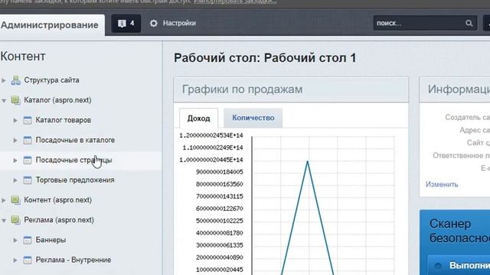Screen dimensions: 490x275
Task: Expand Каталог товаров node
Action: 15,121
